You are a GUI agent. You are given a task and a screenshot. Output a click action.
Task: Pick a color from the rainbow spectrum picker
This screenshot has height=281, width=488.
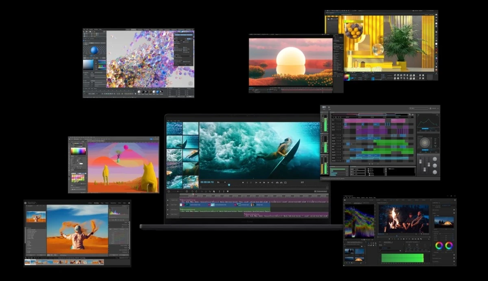(78, 151)
